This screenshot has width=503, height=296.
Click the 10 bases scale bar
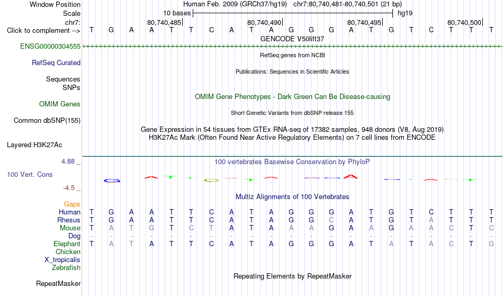point(293,13)
